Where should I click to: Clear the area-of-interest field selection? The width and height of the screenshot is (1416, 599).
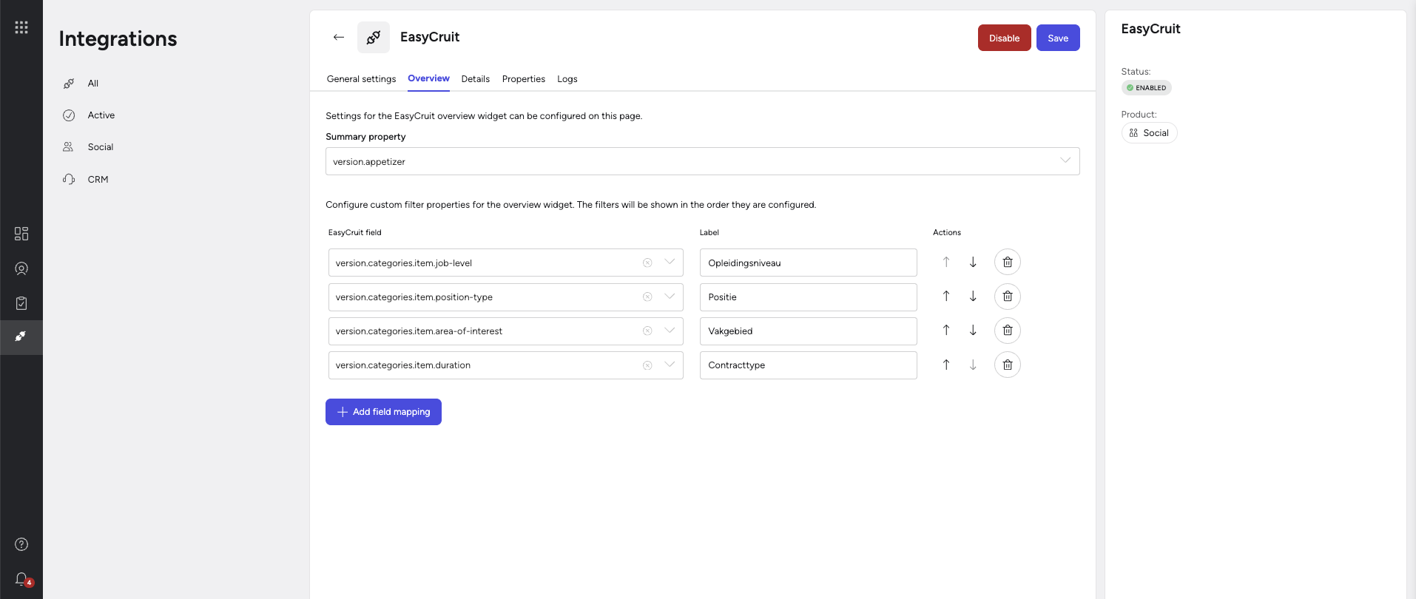[647, 331]
